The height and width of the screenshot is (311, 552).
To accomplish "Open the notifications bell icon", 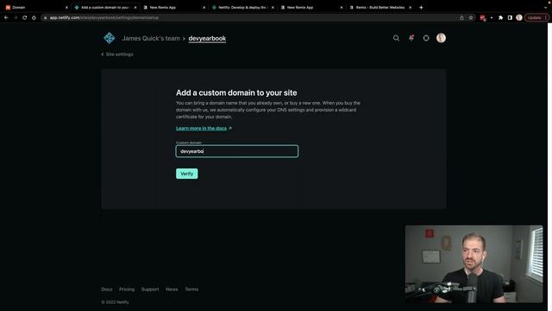I will [x=411, y=38].
